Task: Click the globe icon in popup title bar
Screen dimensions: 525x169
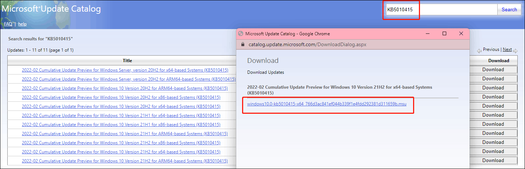Action: coord(240,34)
